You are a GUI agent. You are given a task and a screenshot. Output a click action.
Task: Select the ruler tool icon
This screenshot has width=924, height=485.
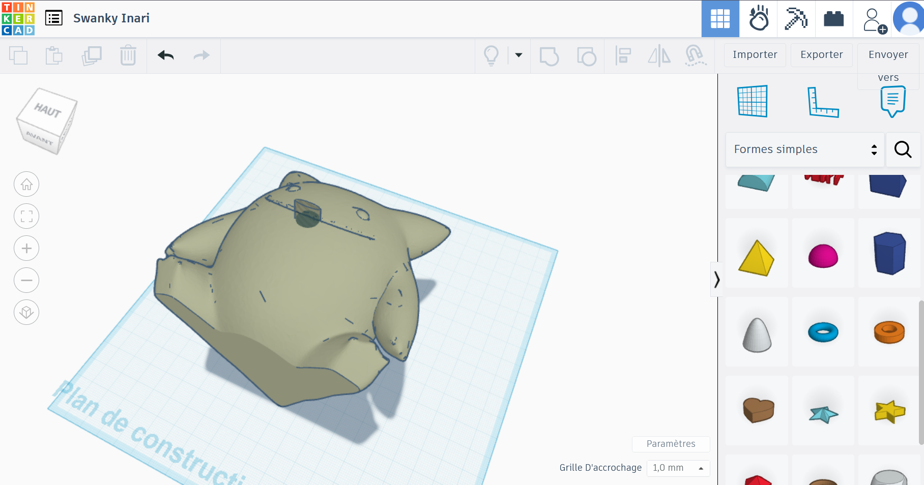[x=823, y=102]
